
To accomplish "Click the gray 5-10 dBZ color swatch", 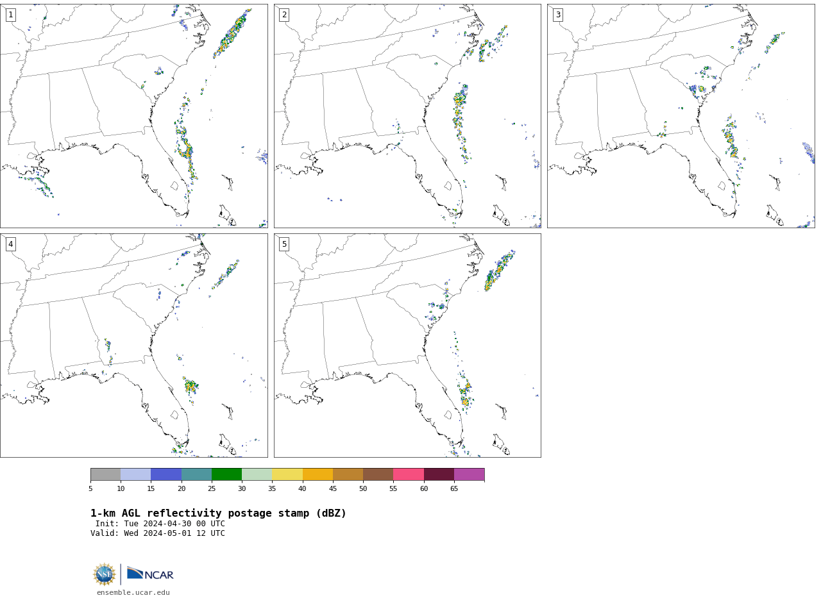I will point(105,474).
